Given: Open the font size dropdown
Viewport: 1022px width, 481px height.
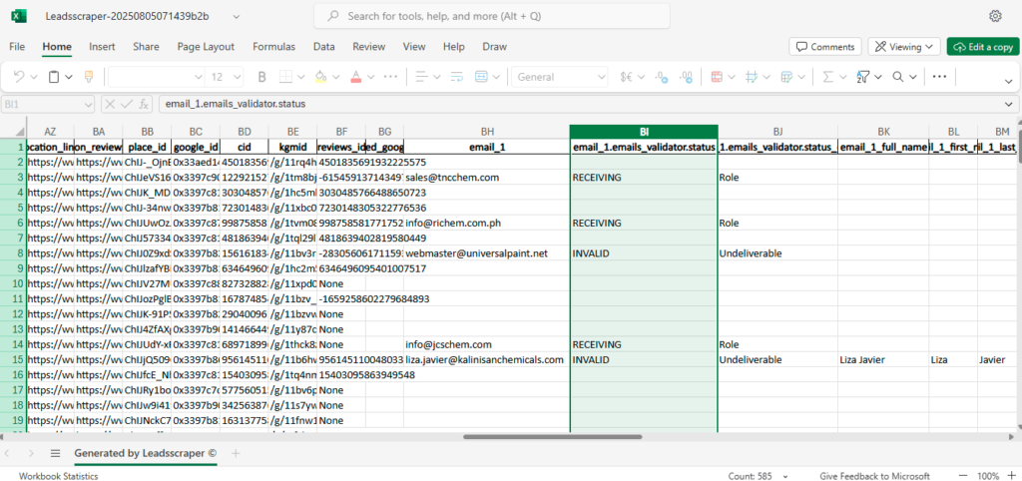Looking at the screenshot, I should coord(226,77).
